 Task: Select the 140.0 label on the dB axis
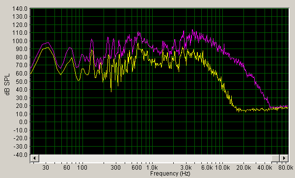coord(20,9)
